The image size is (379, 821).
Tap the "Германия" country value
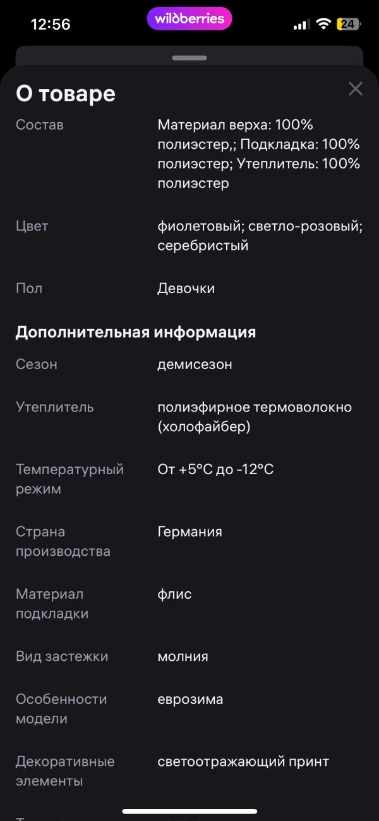tap(189, 532)
